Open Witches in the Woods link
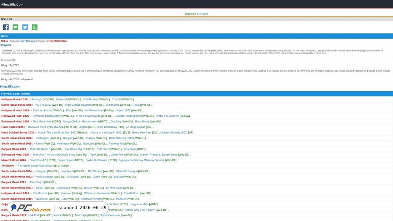The height and width of the screenshot is (221, 393). coord(97,193)
